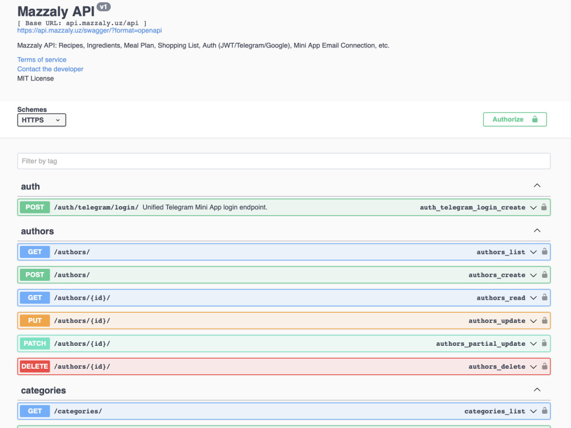Click 'Unified Telegram Mini App login endpoint.' description
Viewport: 571px width, 428px height.
(x=204, y=208)
